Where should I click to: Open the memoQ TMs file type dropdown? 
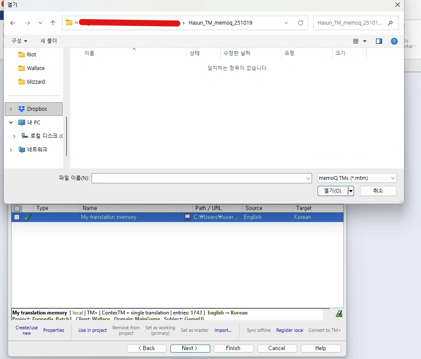pos(357,178)
